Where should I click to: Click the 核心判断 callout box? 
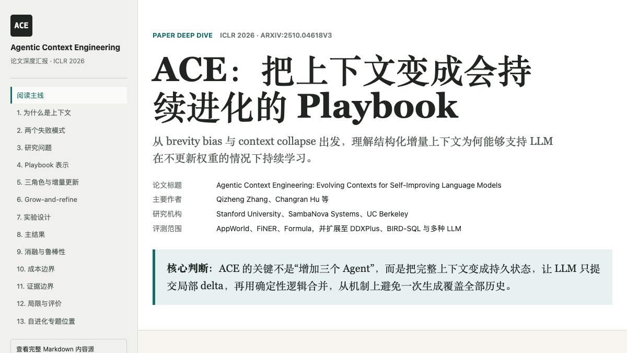382,277
